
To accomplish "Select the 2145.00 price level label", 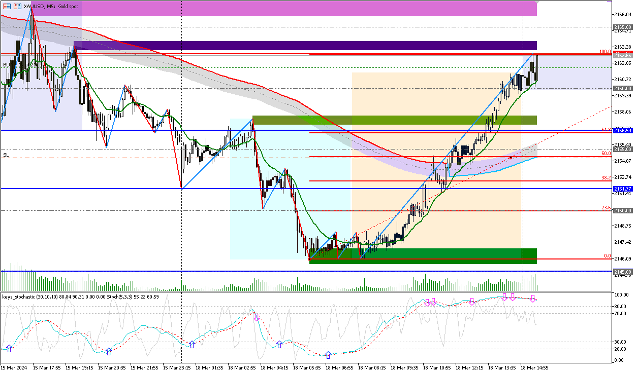I will [622, 272].
